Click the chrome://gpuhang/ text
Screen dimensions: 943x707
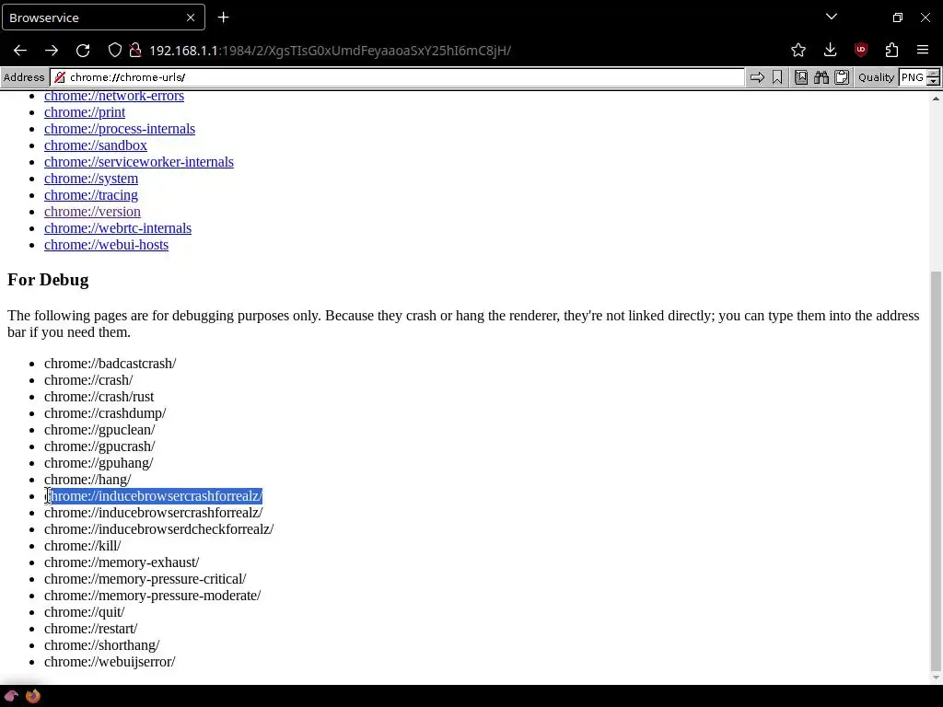[99, 463]
